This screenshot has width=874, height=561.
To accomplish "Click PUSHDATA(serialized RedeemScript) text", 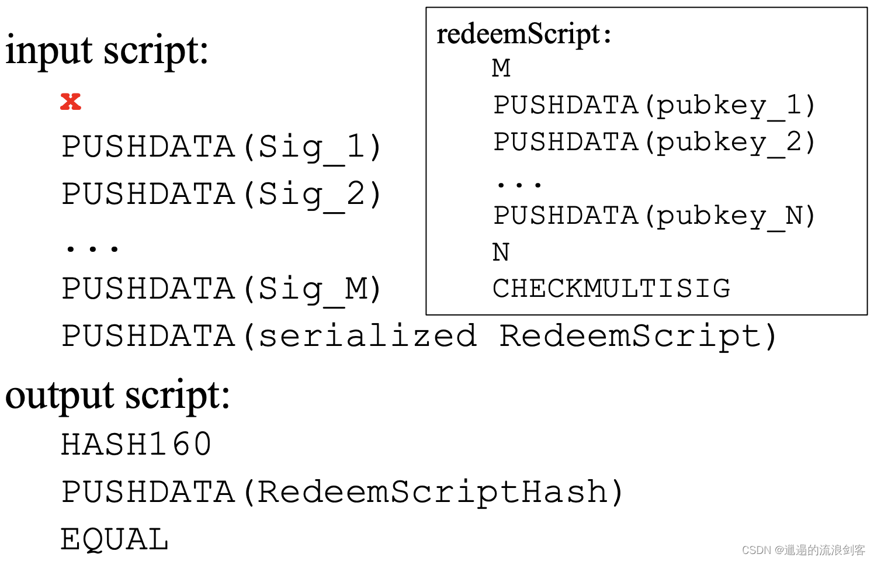I will [419, 337].
